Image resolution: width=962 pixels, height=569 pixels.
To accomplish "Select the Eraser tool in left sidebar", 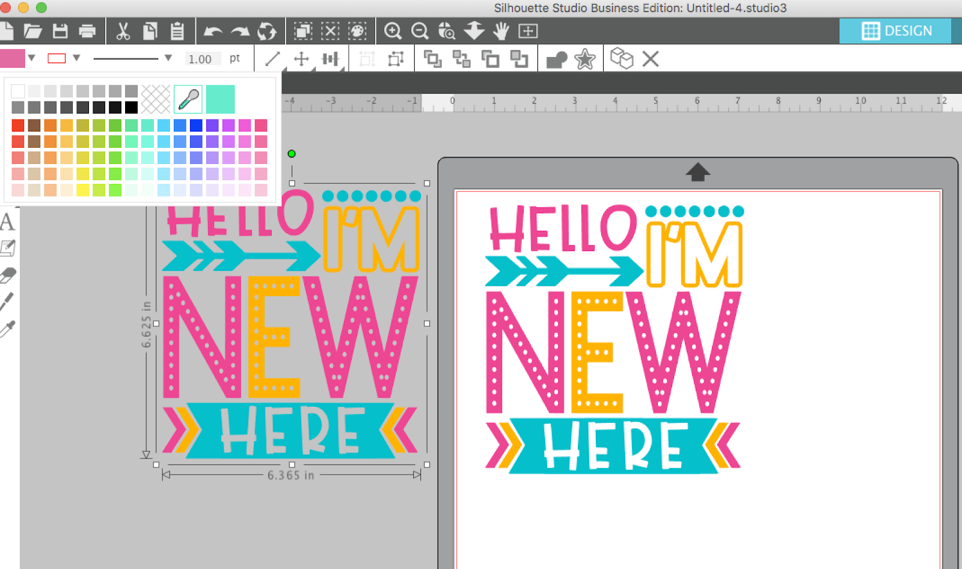I will (x=8, y=273).
